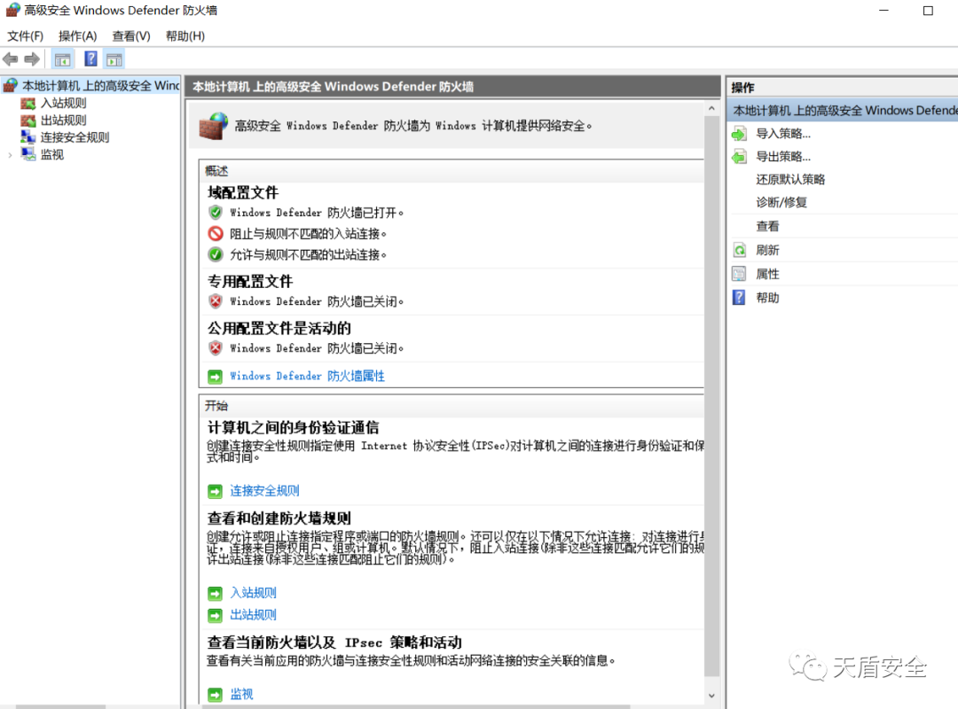Click the red blocked icon for 入站连接
Image resolution: width=958 pixels, height=709 pixels.
(215, 233)
